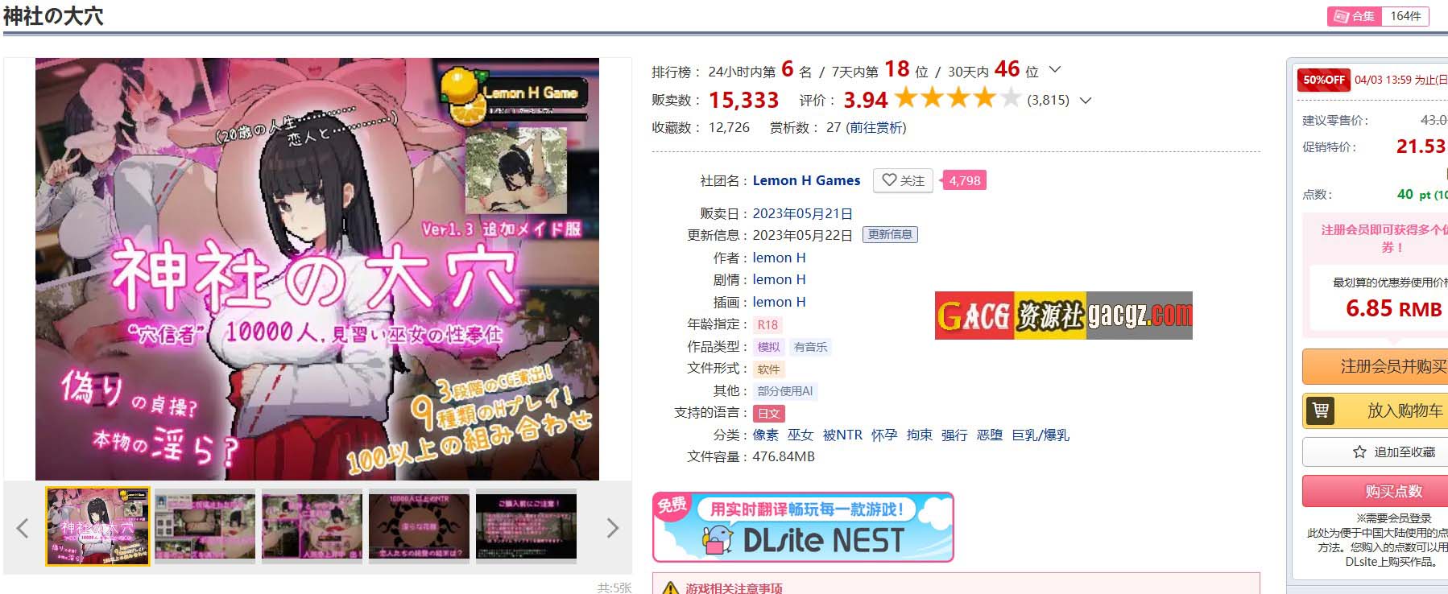
Task: Select the second preview thumbnail image
Action: [205, 527]
